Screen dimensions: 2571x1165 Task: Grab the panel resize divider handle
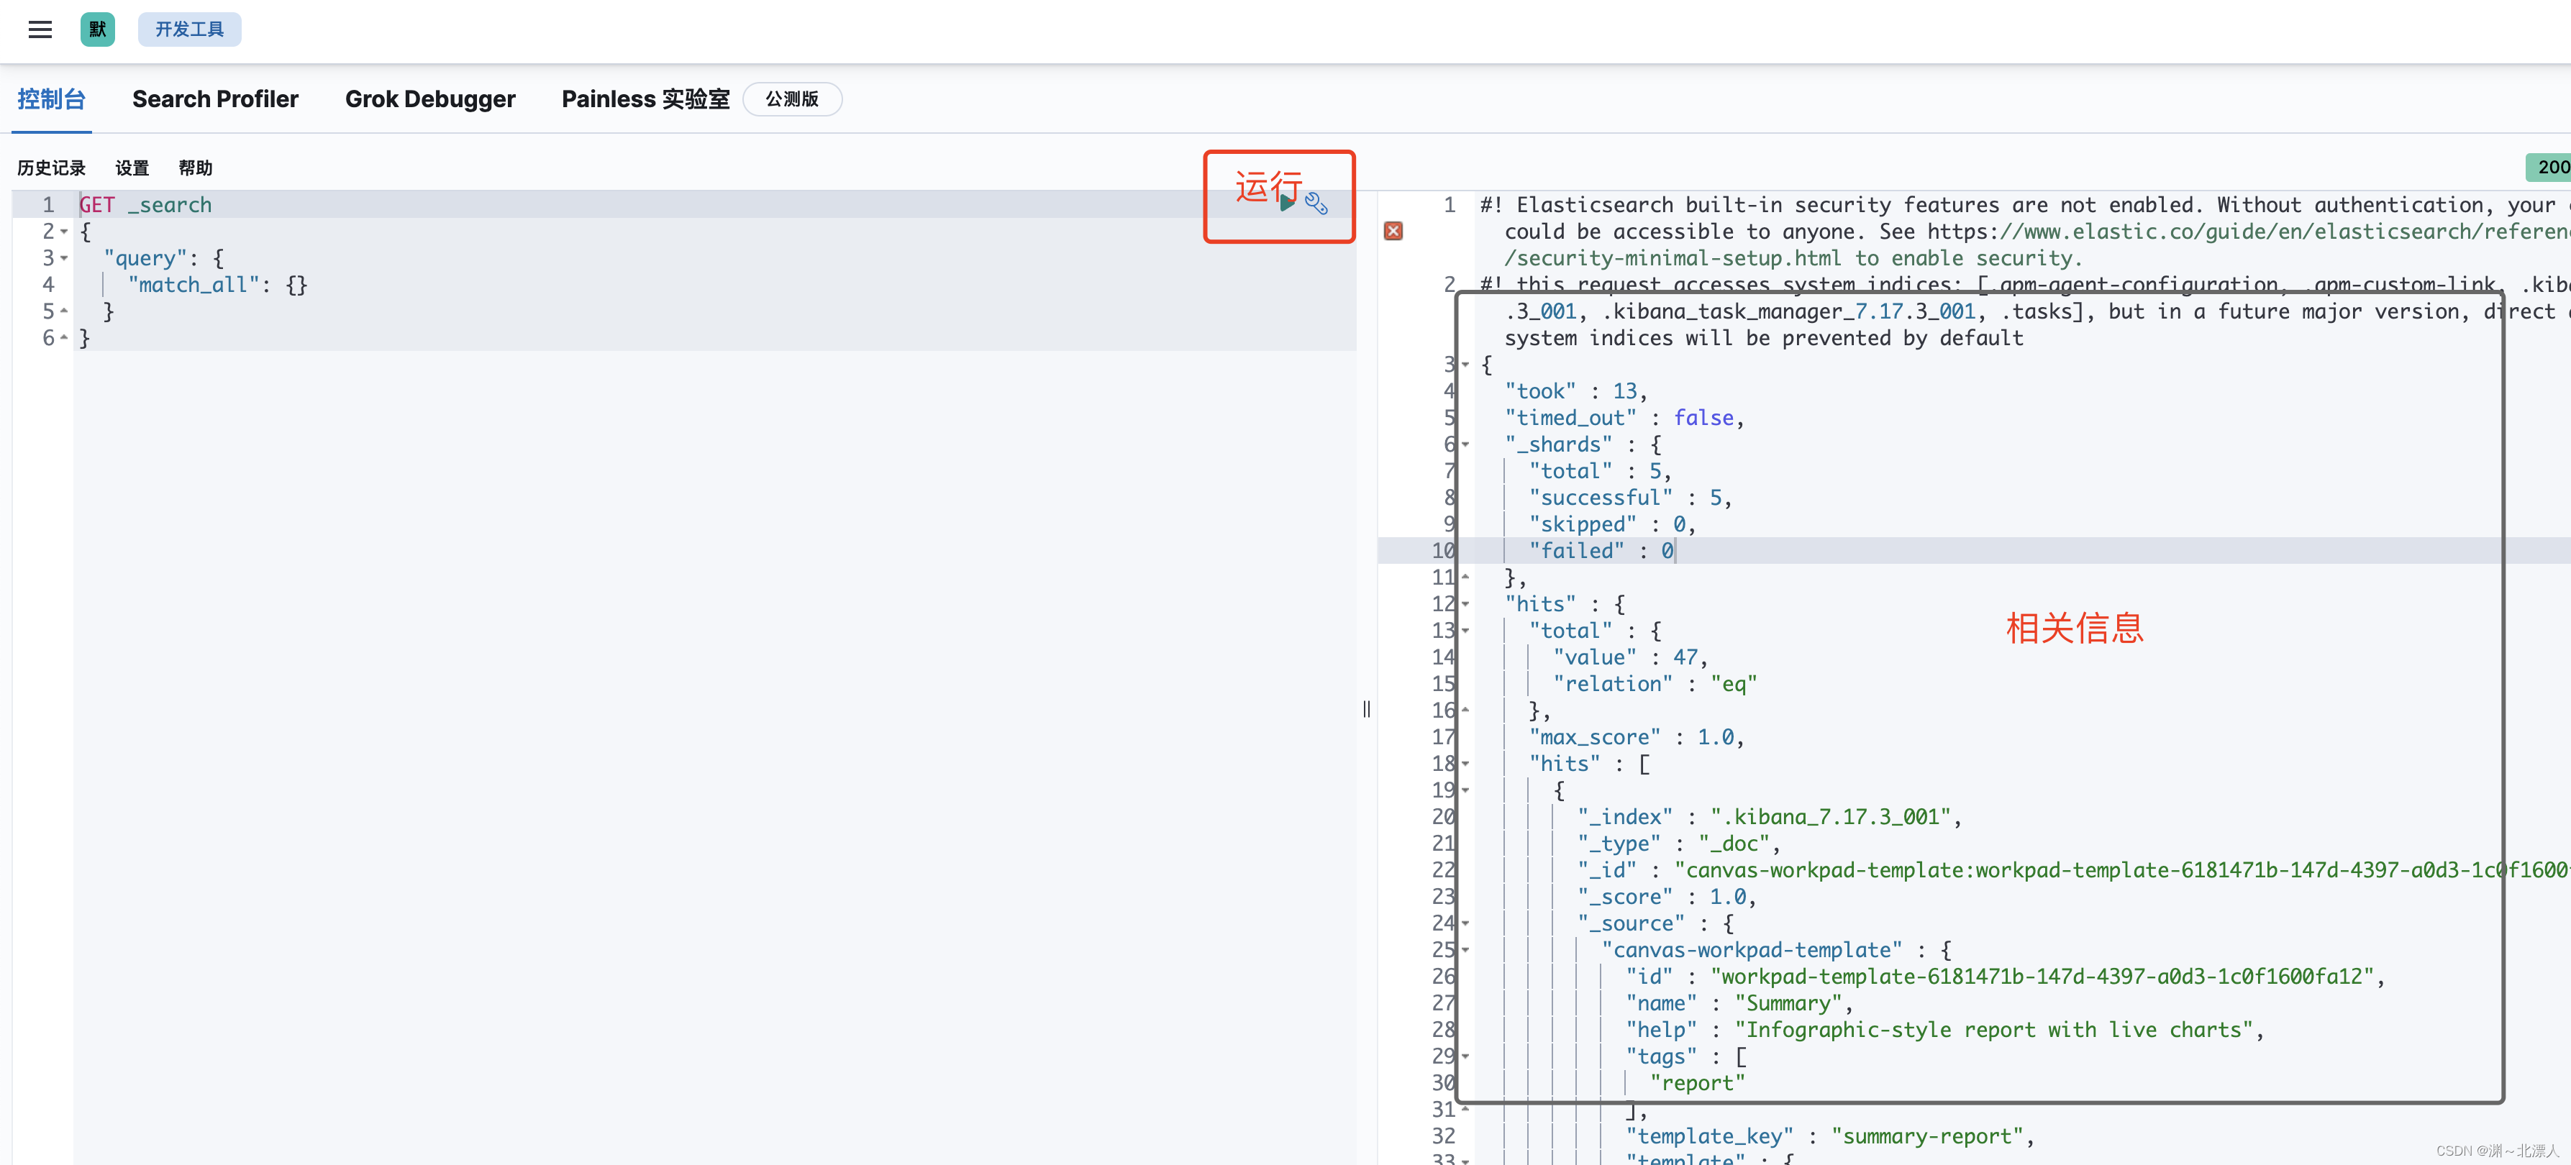tap(1366, 709)
